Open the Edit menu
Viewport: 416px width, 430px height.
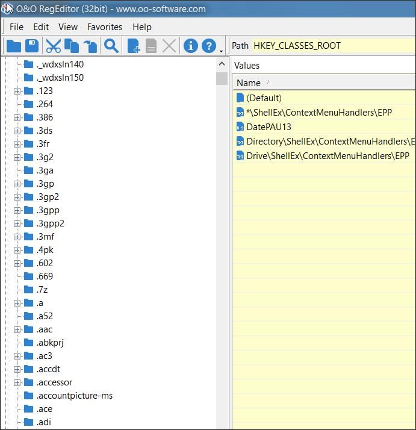click(x=41, y=27)
